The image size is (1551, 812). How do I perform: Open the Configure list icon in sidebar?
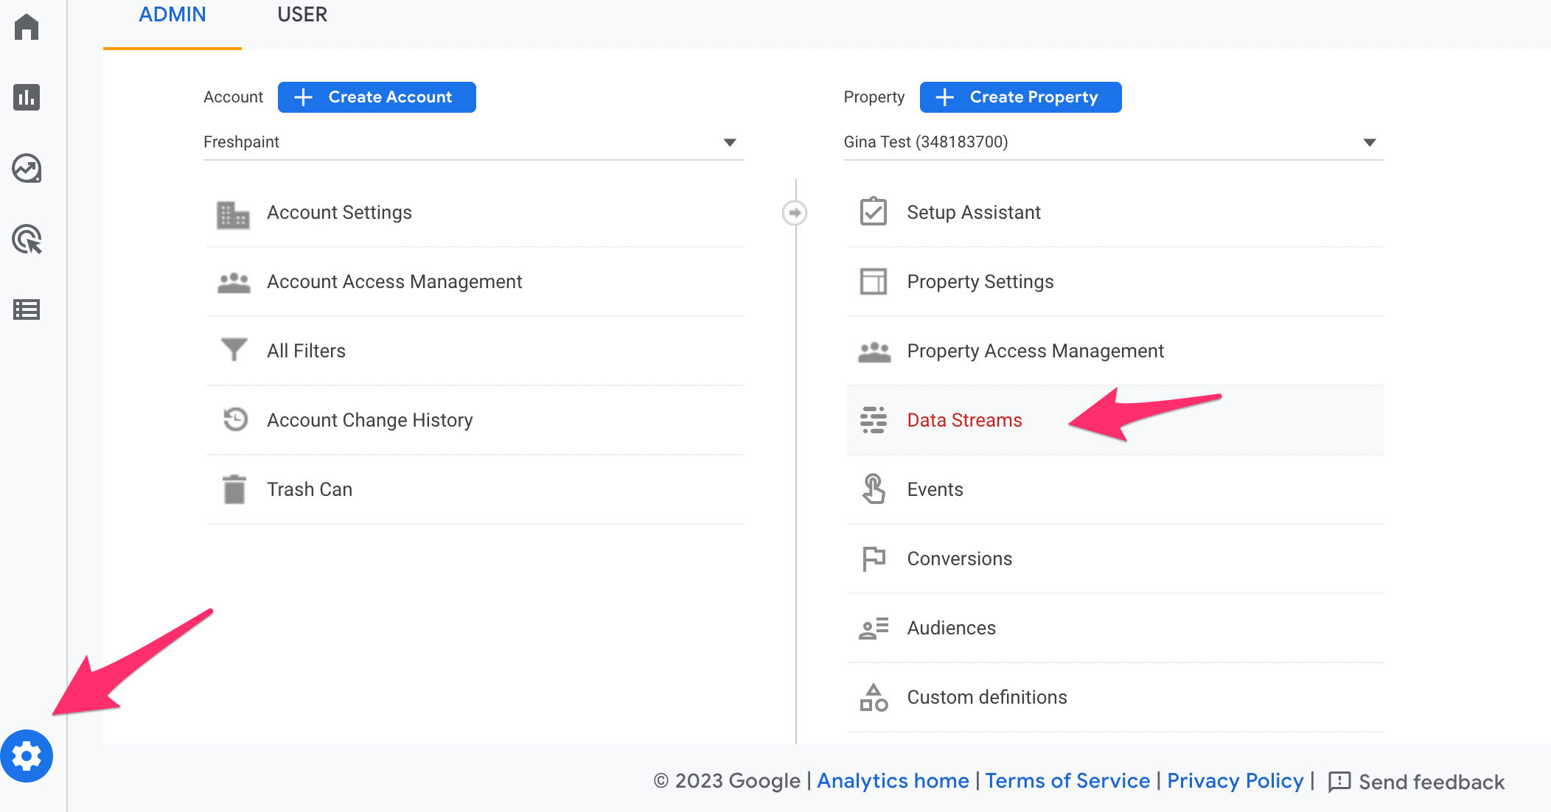27,309
